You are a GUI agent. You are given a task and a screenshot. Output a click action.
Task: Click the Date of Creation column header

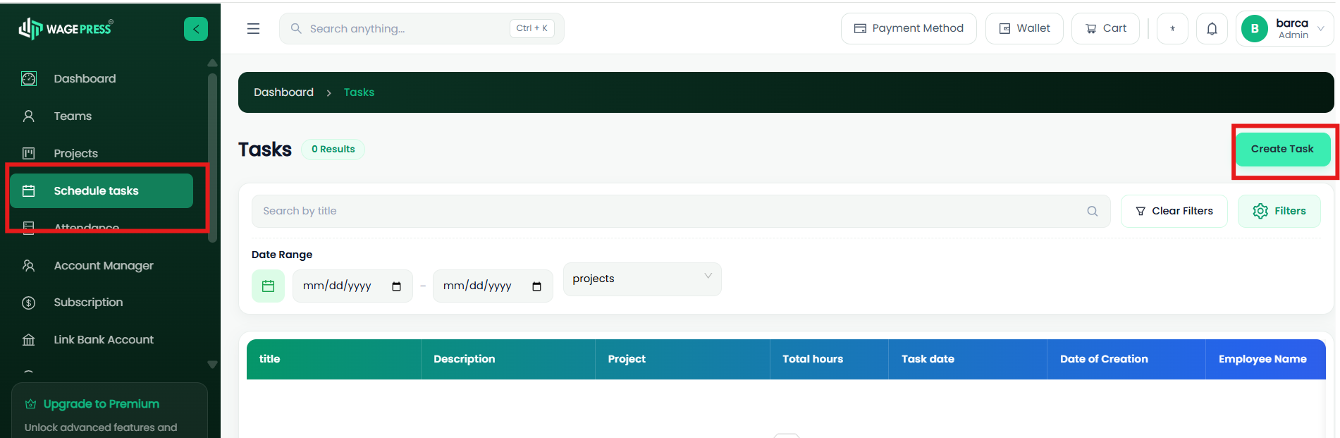tap(1126, 360)
